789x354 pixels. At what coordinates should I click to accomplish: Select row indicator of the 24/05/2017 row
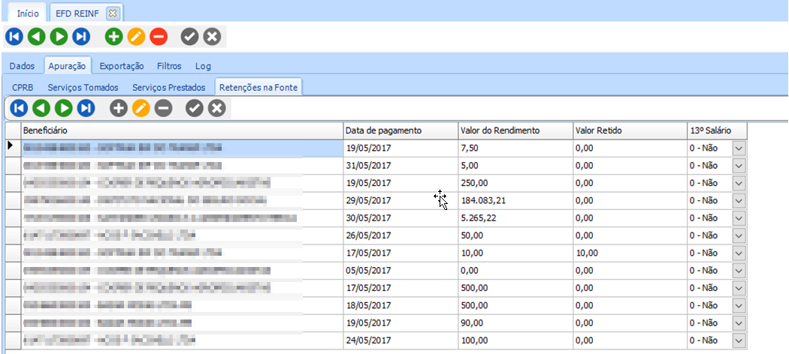click(13, 340)
